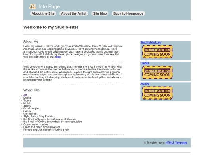
Task: Open the Archive link
Action: pos(145,83)
